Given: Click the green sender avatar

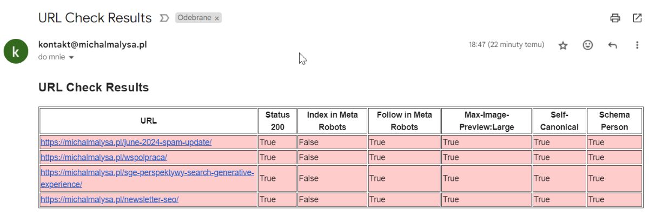Looking at the screenshot, I should [x=16, y=51].
